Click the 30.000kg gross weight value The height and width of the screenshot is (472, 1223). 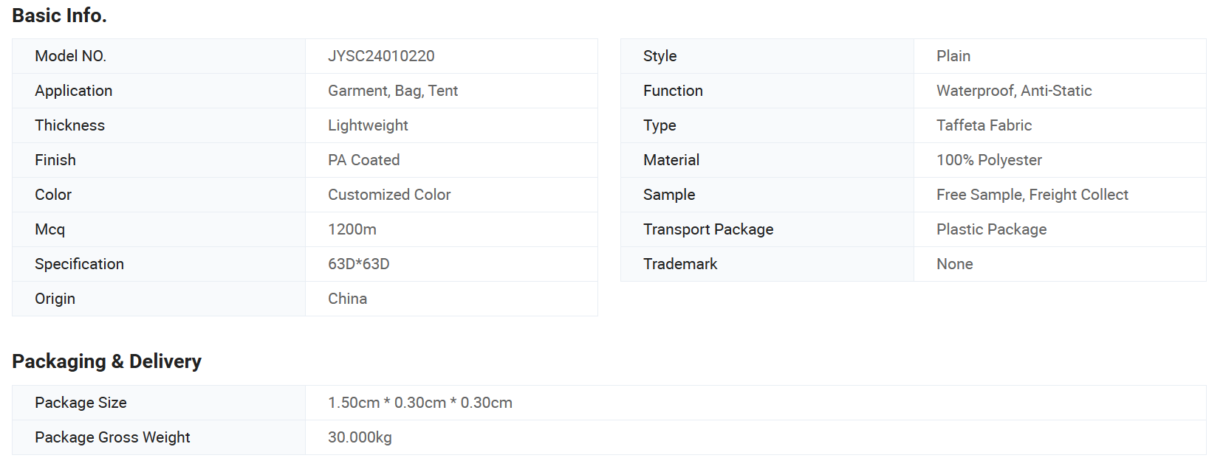coord(360,437)
